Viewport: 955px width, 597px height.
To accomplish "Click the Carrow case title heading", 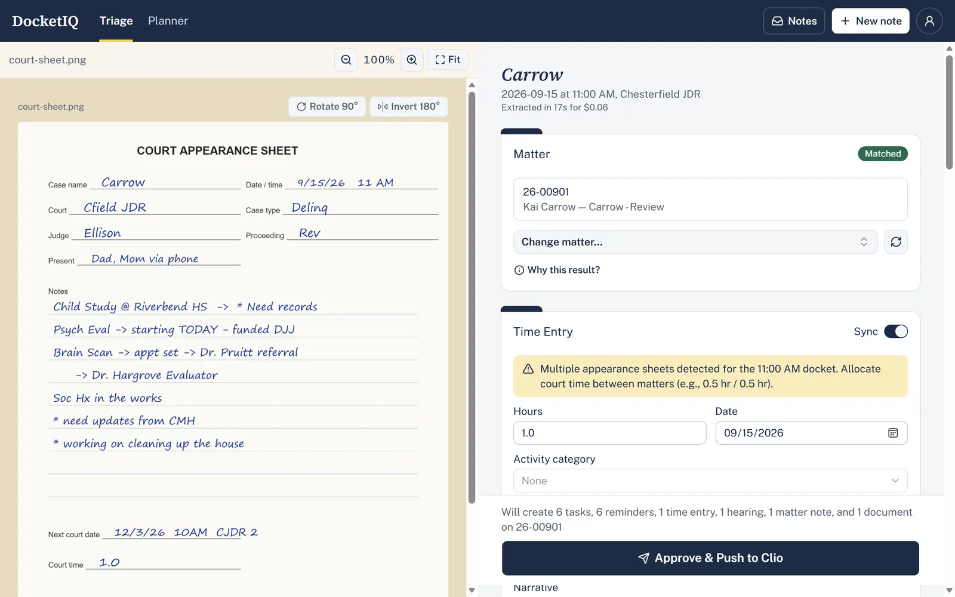I will pyautogui.click(x=532, y=75).
